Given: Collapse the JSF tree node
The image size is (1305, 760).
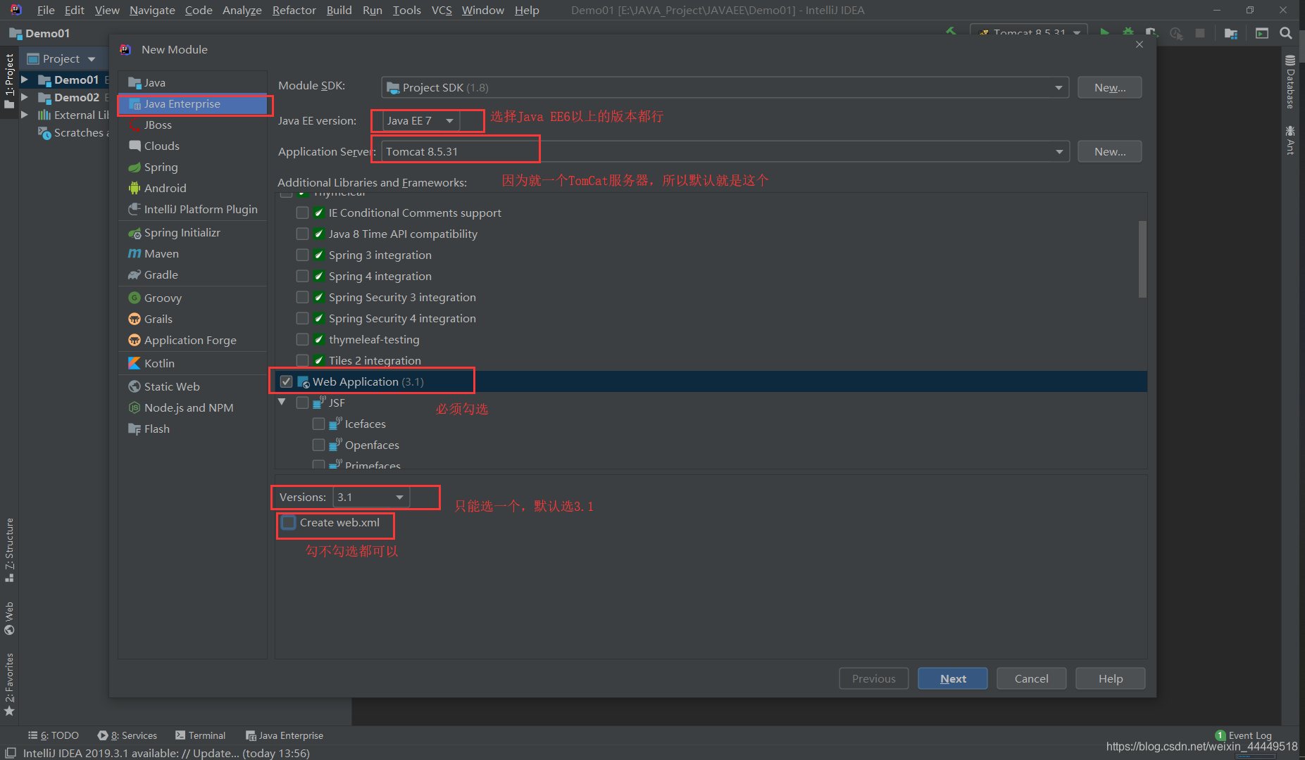Looking at the screenshot, I should pyautogui.click(x=282, y=402).
